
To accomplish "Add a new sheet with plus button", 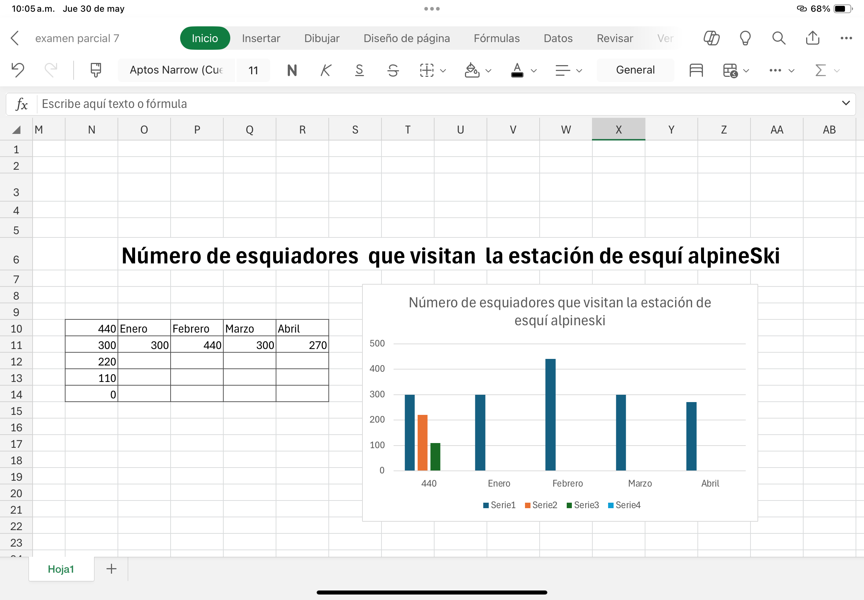I will 111,569.
